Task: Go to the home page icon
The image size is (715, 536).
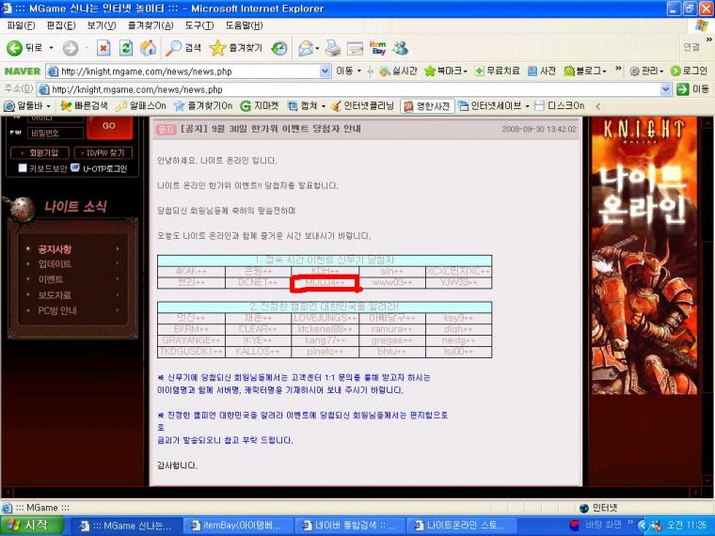Action: pyautogui.click(x=148, y=48)
